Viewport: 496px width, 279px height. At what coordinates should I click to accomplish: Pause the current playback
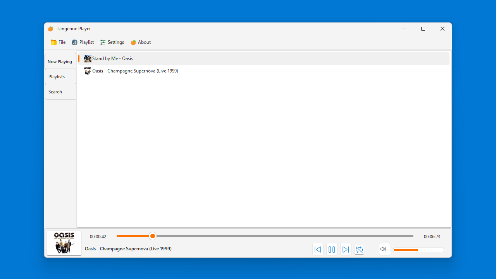pos(332,250)
